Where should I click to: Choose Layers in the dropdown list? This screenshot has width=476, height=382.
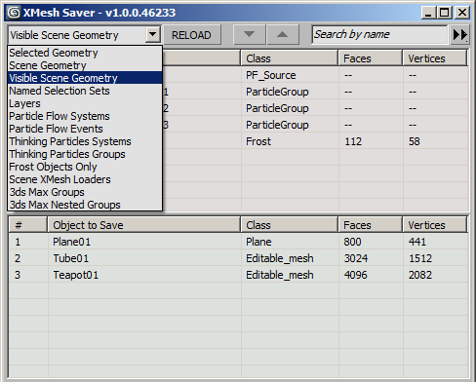[x=85, y=103]
